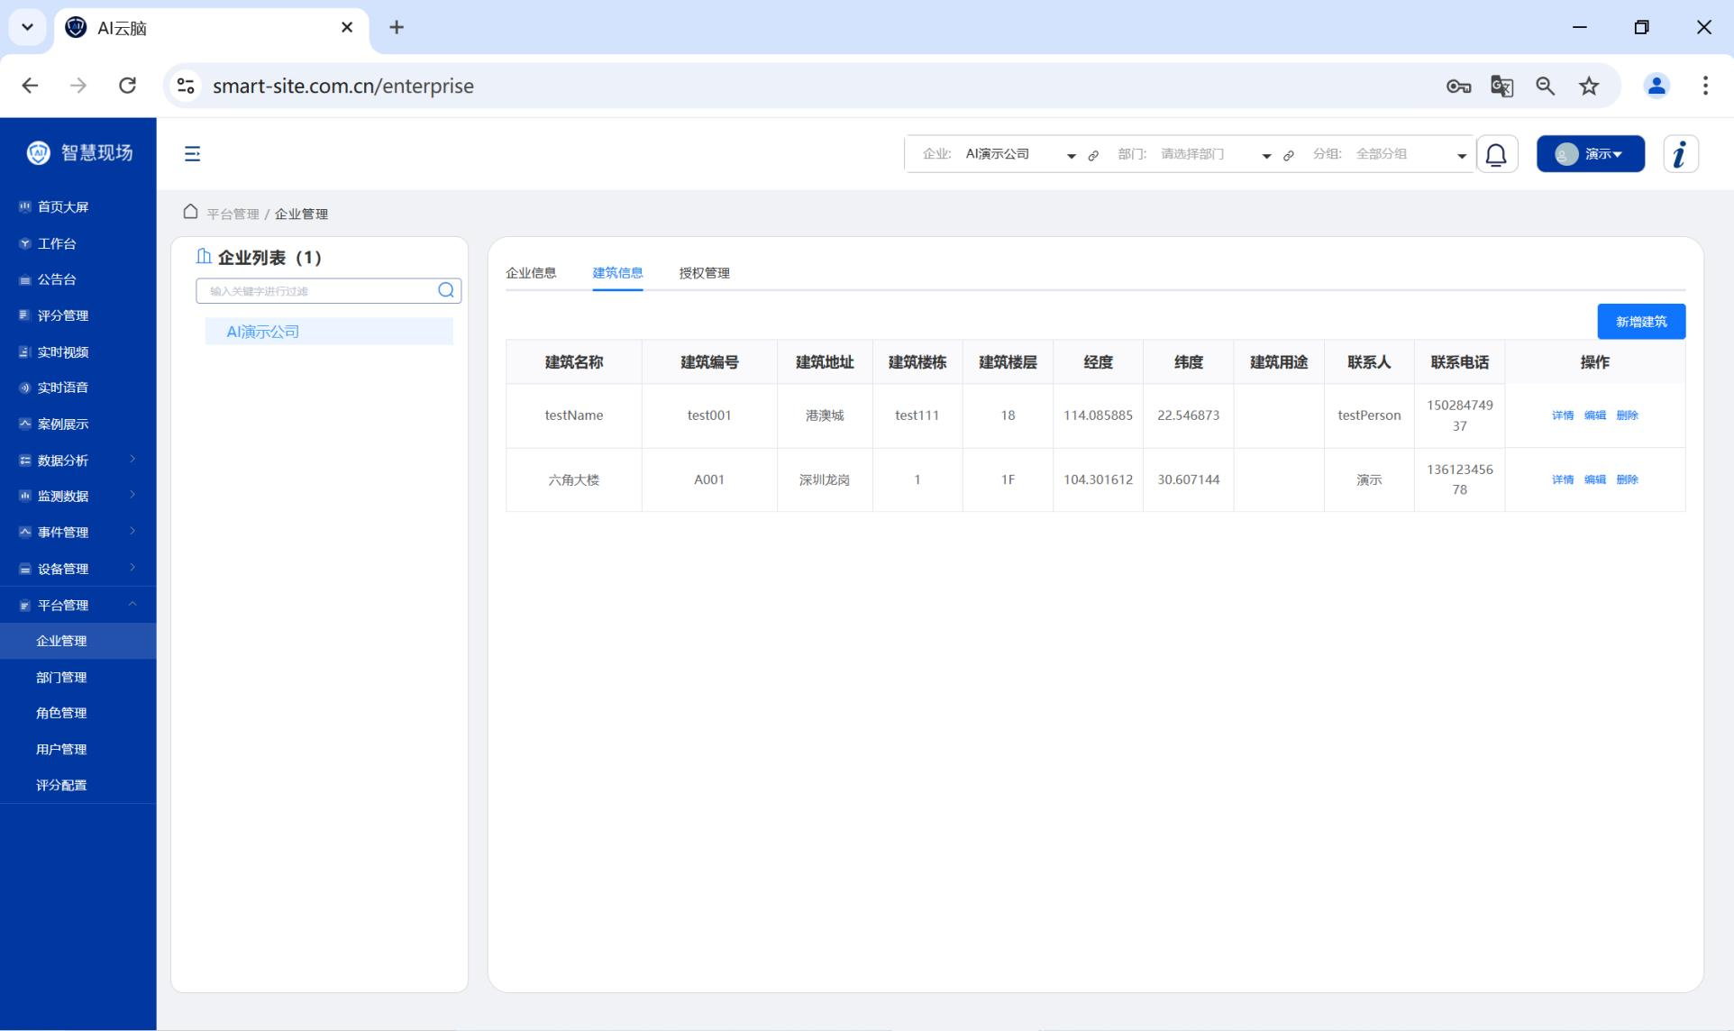
Task: Click the 建筑名称 column header
Action: tap(574, 362)
